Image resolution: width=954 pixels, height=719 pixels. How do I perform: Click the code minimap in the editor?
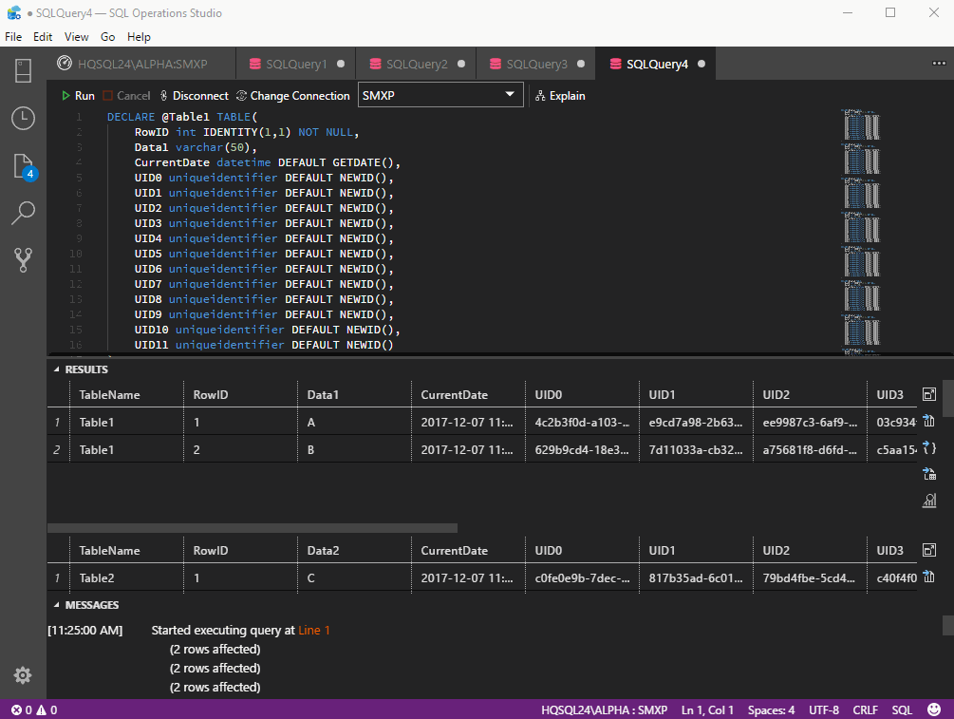pos(861,232)
